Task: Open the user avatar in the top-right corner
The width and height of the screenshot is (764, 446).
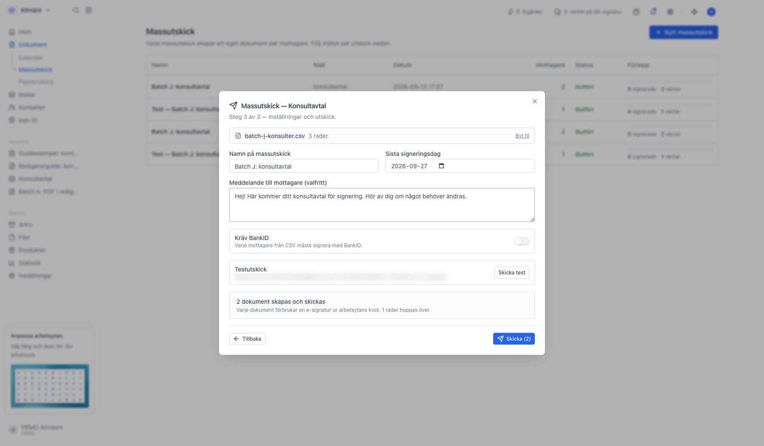Action: [711, 12]
